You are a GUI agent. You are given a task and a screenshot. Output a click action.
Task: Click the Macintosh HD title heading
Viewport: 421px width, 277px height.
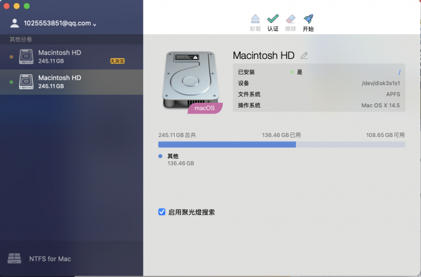263,55
